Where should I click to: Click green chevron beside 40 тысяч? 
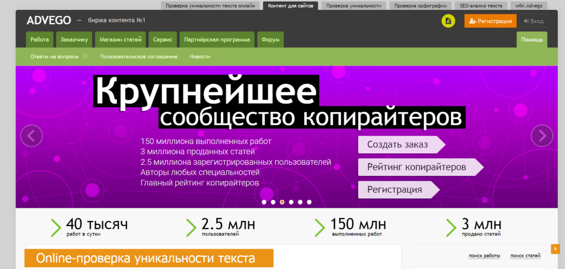click(x=56, y=228)
